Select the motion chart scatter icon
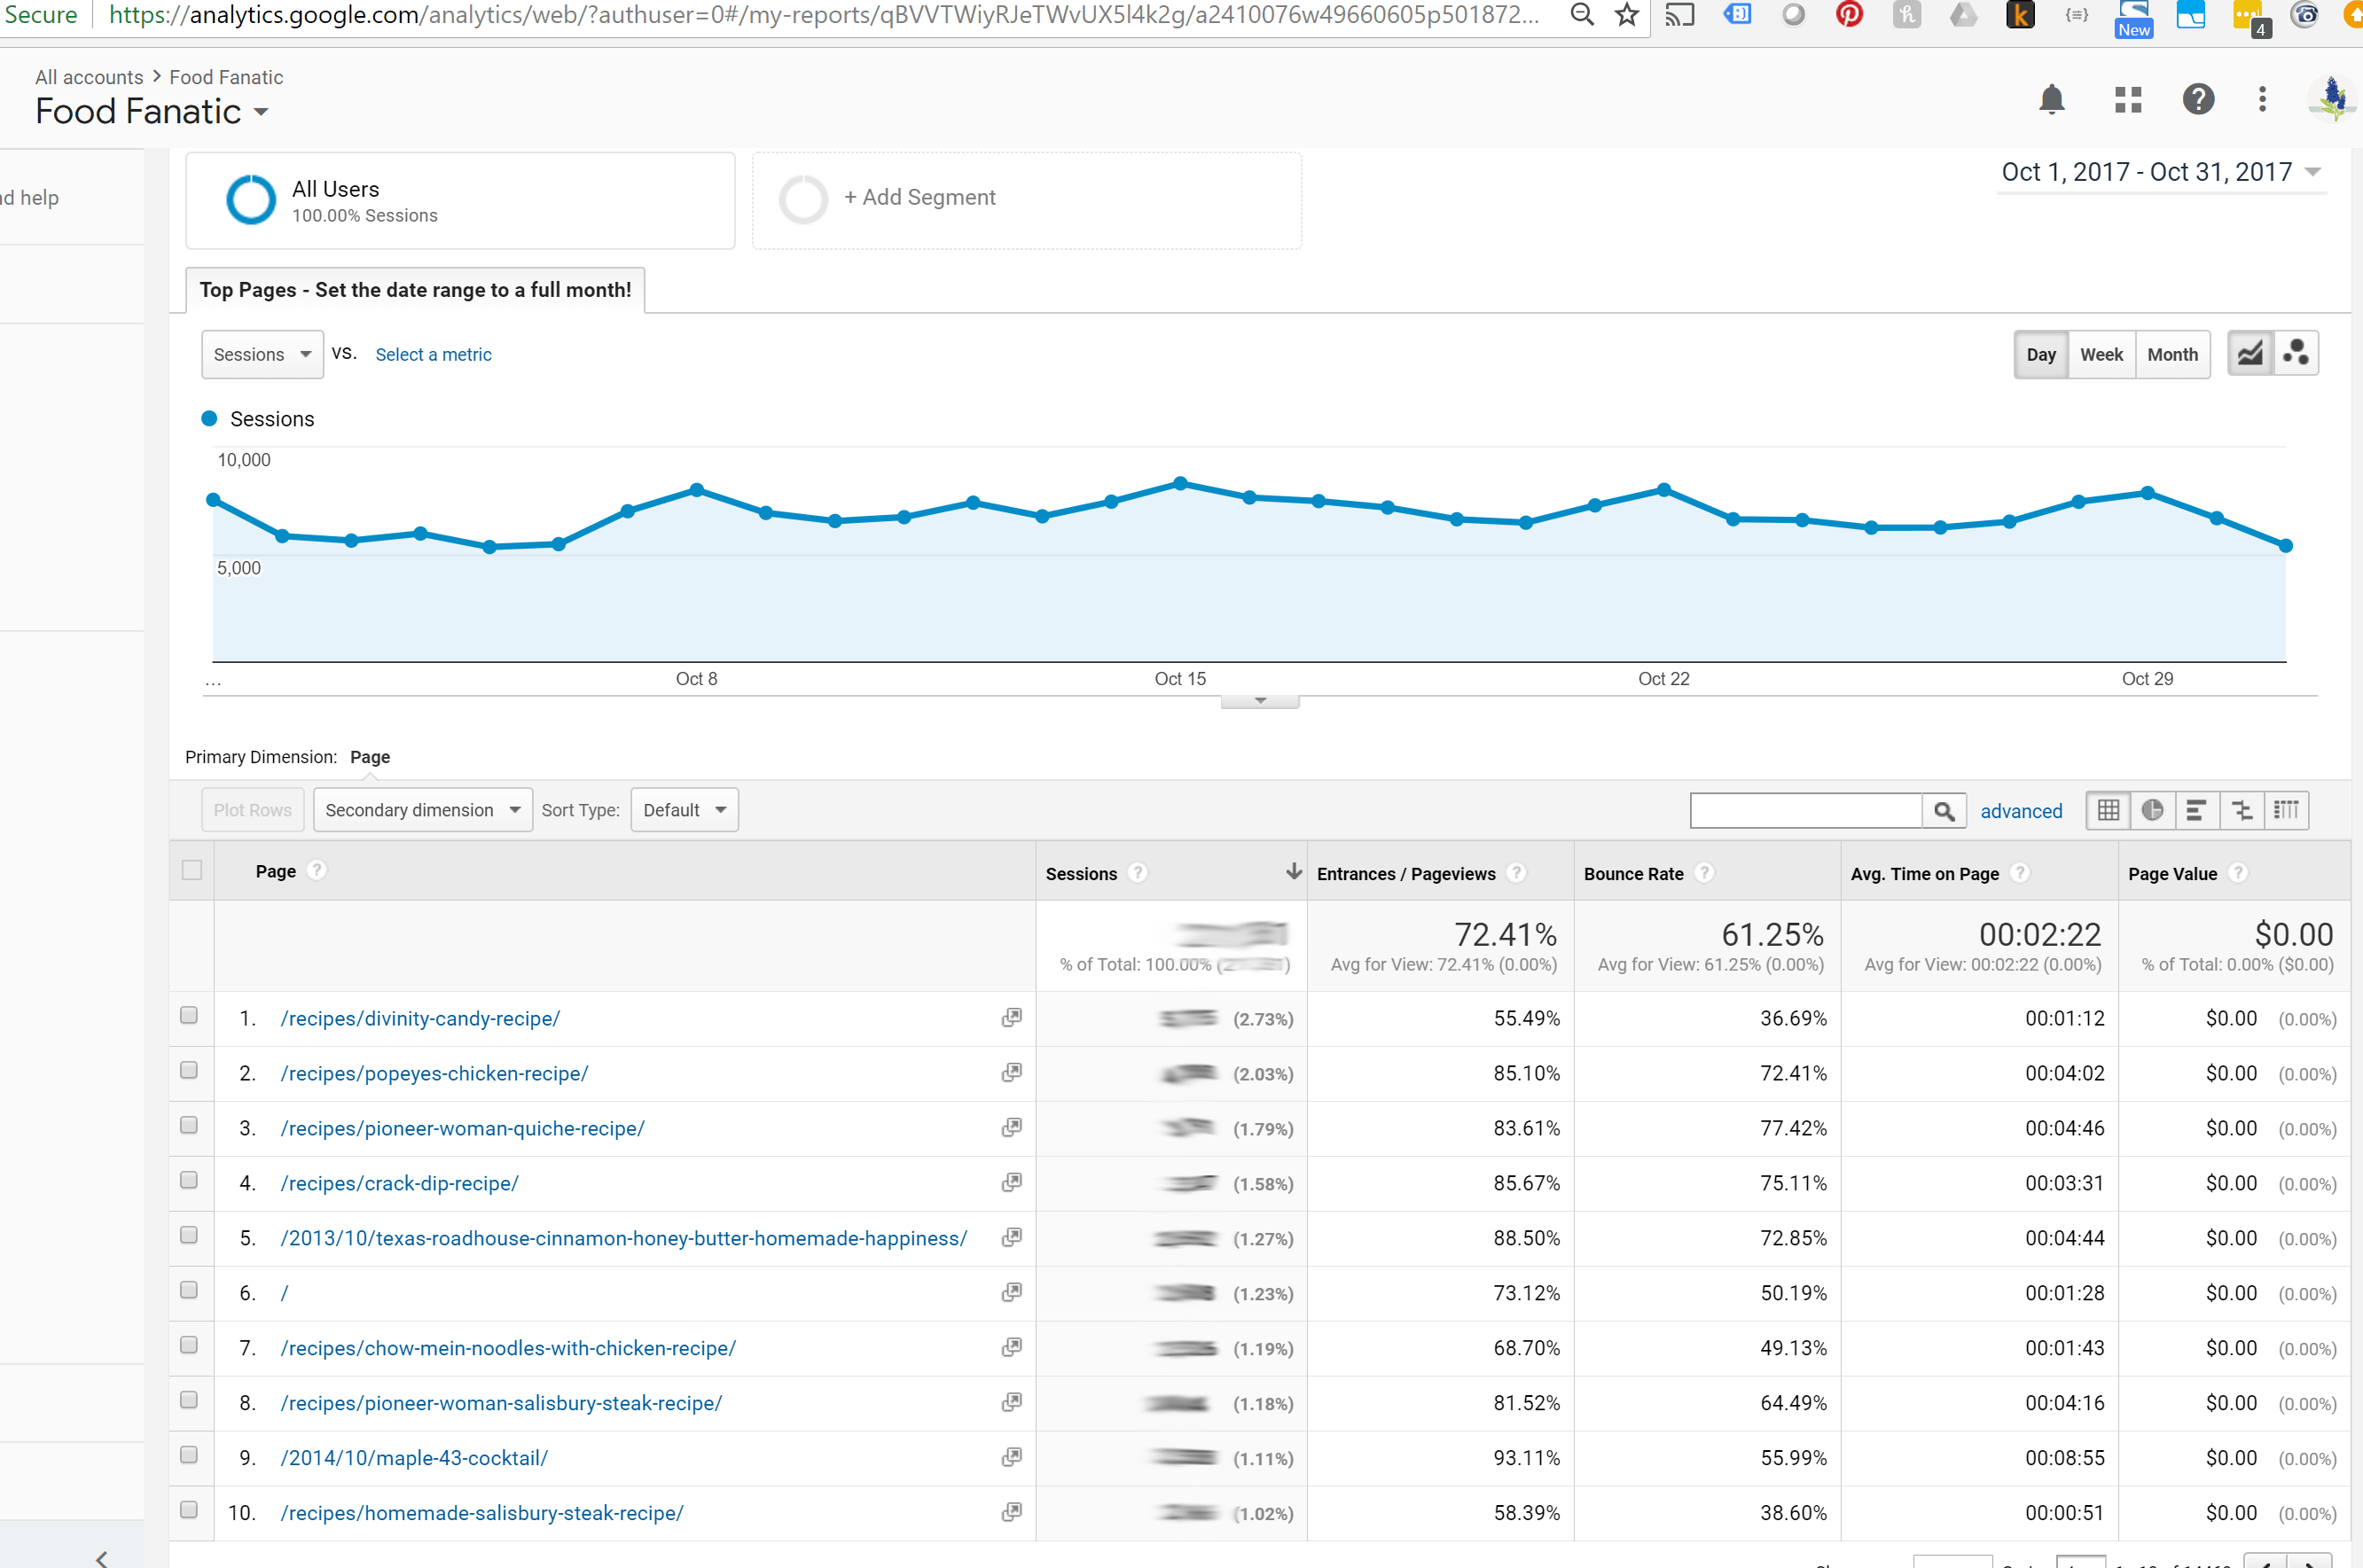2363x1568 pixels. click(2297, 353)
